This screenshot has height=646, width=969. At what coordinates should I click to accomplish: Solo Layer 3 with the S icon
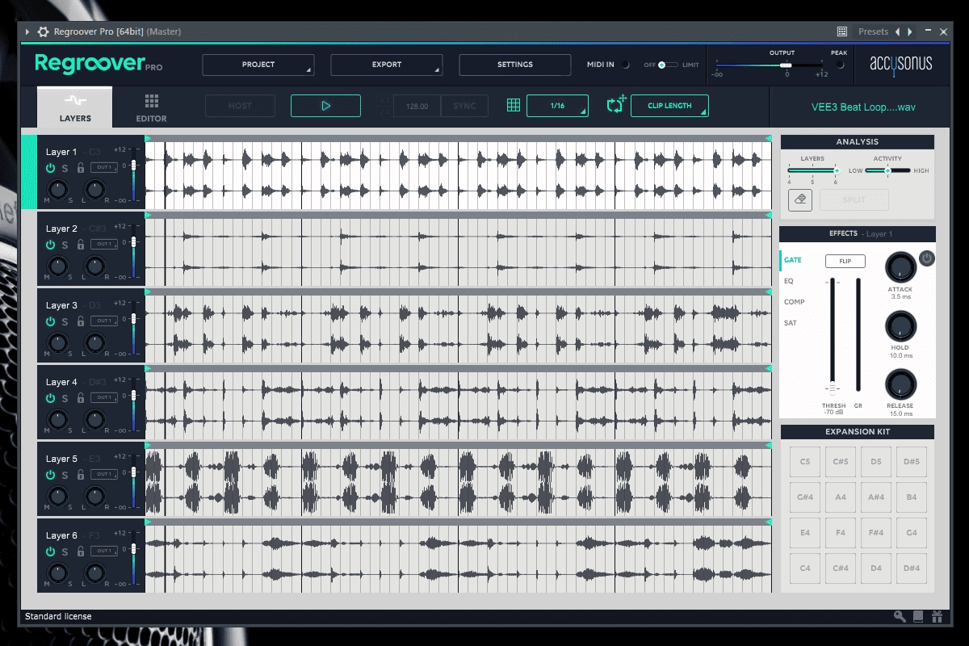pos(65,321)
